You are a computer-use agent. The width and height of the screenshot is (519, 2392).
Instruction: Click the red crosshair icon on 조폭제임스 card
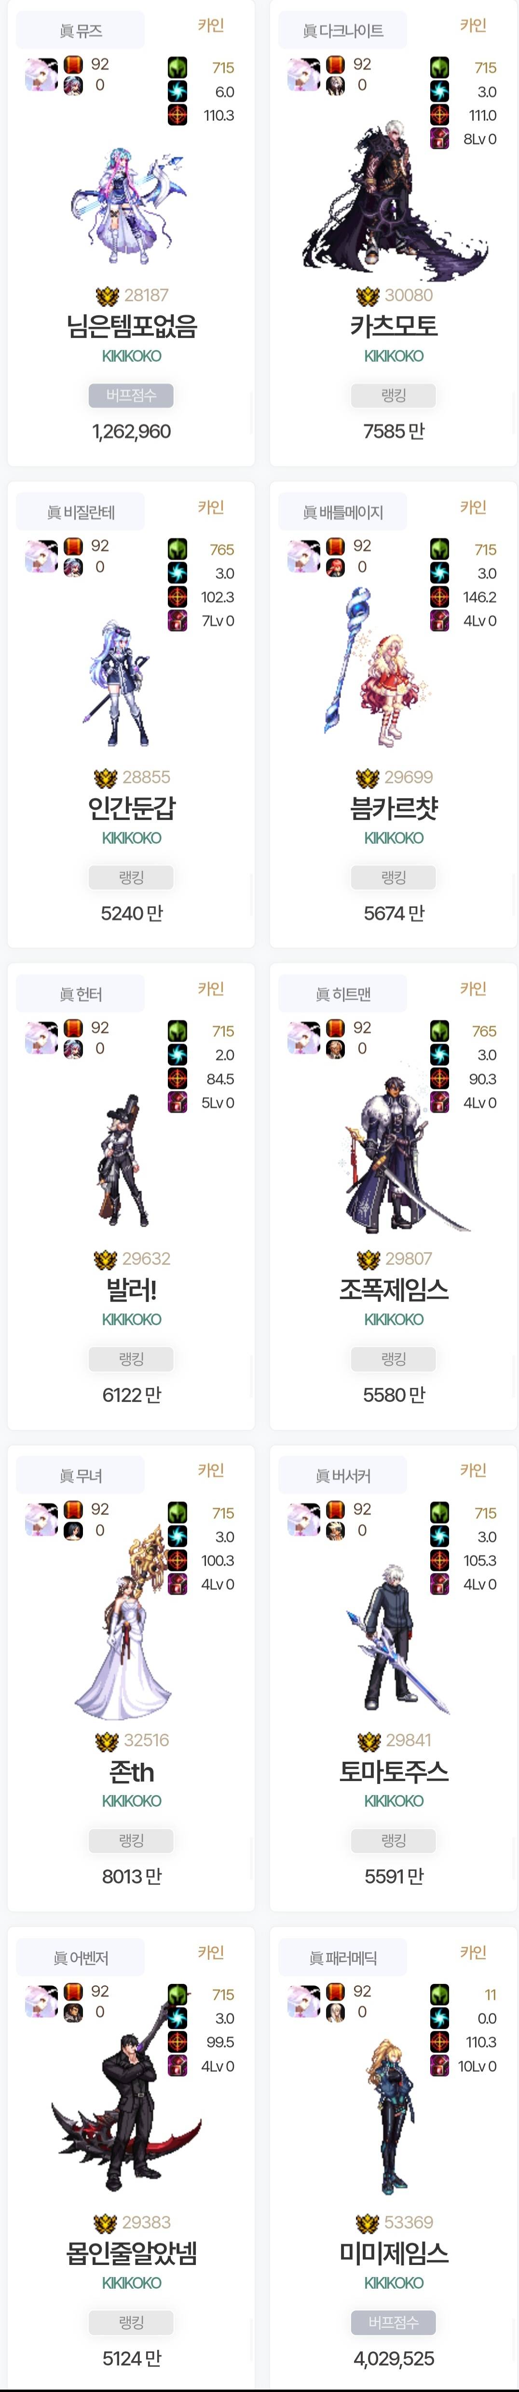tap(439, 1078)
